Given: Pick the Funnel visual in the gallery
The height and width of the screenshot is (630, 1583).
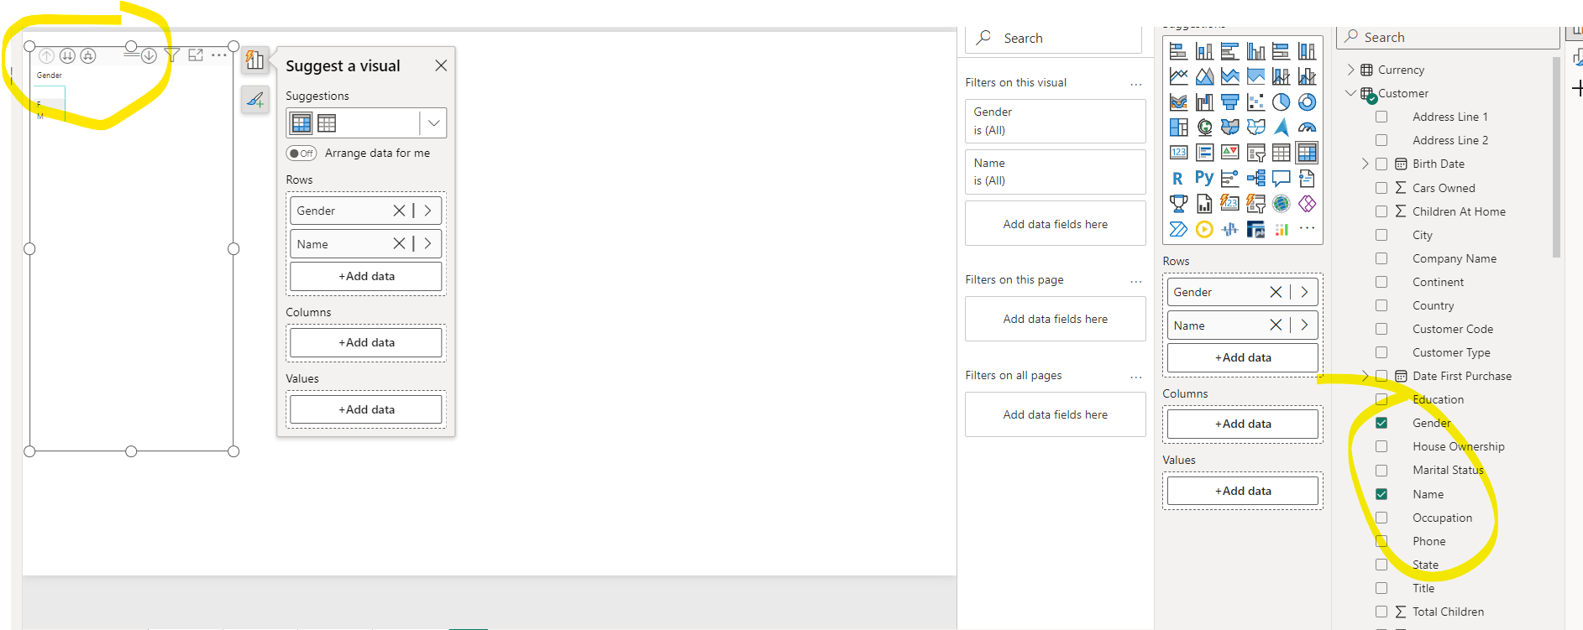Looking at the screenshot, I should [x=1230, y=102].
